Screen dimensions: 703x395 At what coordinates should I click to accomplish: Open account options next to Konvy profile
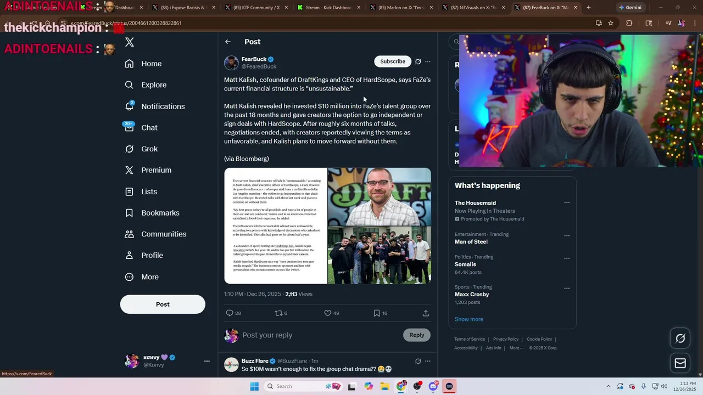[207, 361]
